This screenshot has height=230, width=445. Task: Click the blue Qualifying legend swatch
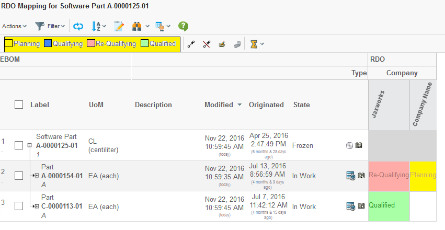[48, 44]
